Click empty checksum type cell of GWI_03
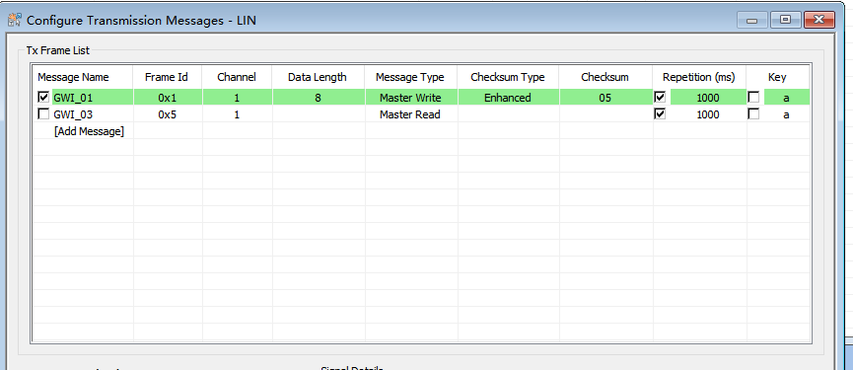 (x=508, y=114)
